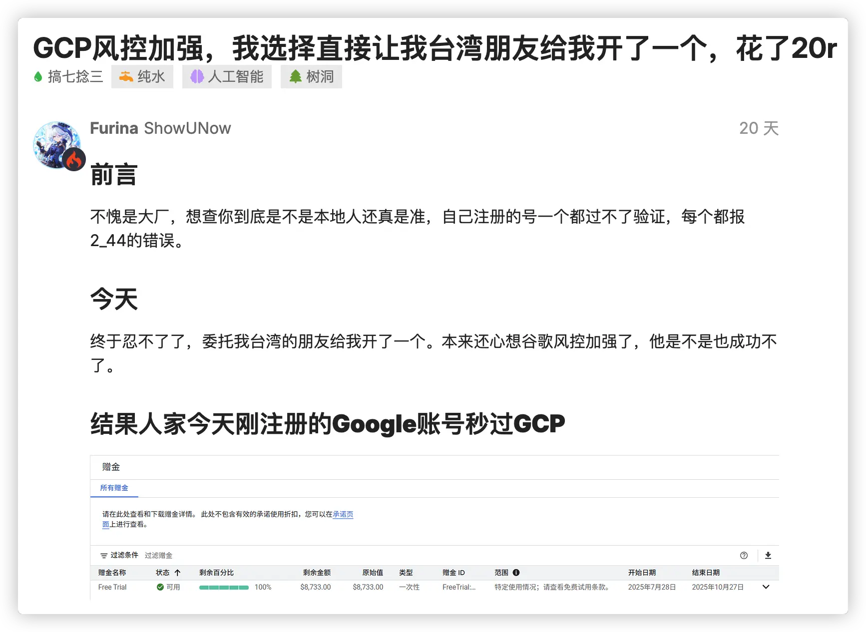Click the green droplet category icon
The width and height of the screenshot is (866, 632).
38,77
